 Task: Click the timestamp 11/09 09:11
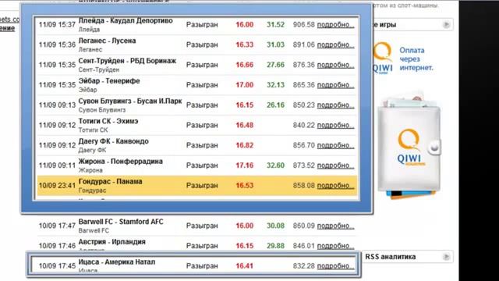pyautogui.click(x=57, y=165)
